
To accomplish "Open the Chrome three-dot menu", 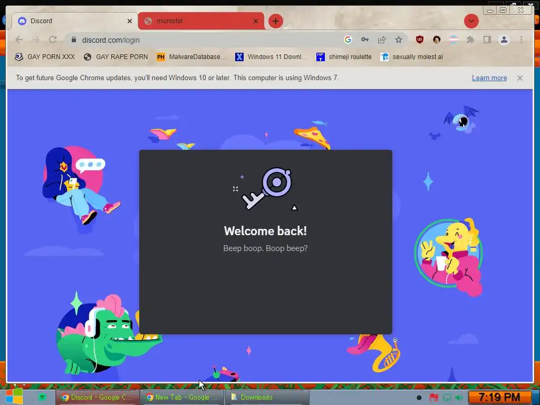I will (x=521, y=40).
